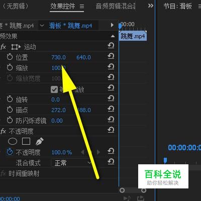Toggle animation stopwatch for 缩放

(10, 67)
